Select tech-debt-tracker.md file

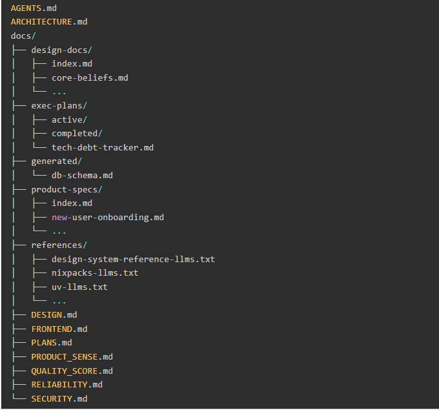point(103,147)
